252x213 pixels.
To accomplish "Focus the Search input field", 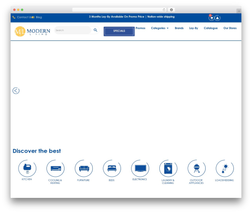I will click(73, 30).
